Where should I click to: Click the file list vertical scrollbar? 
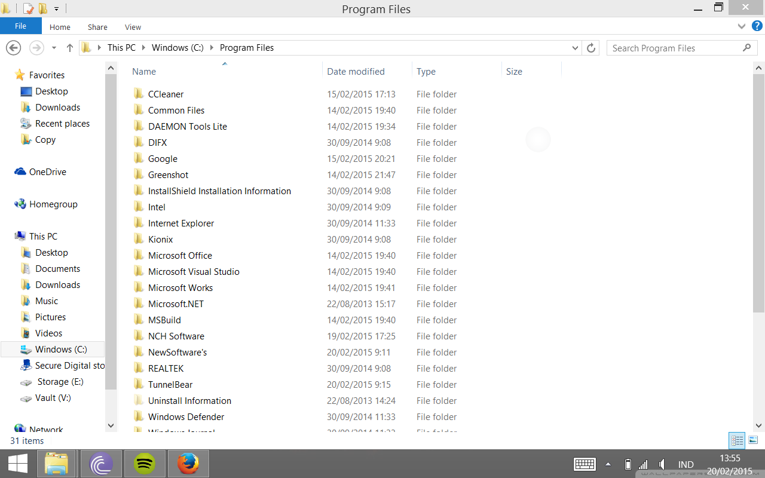tap(758, 191)
